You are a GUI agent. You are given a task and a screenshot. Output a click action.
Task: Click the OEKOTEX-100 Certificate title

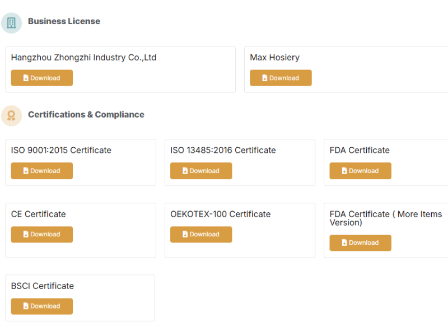click(220, 214)
